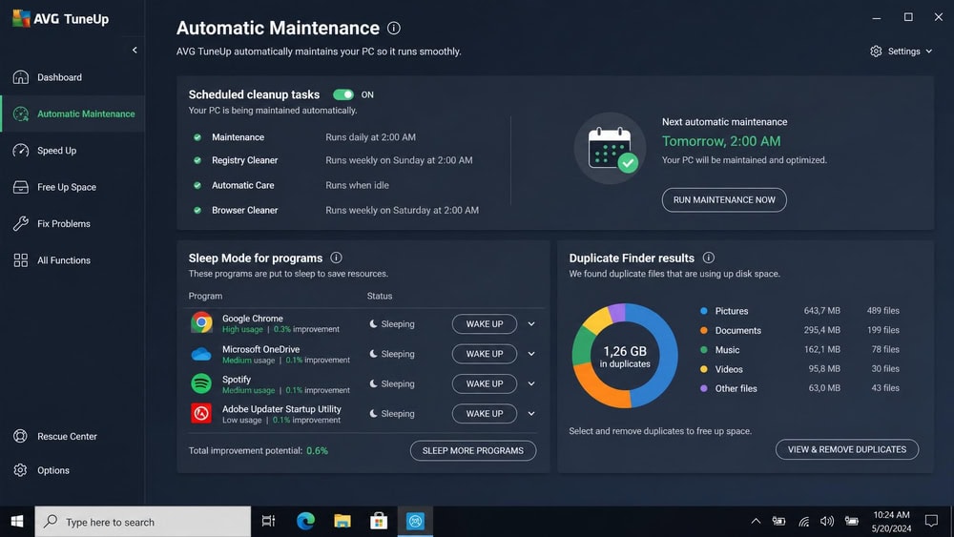Click the yellow Videos legend dot

click(704, 369)
